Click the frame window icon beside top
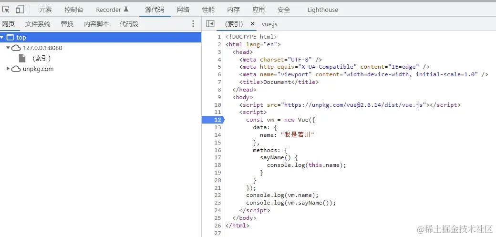 pyautogui.click(x=10, y=37)
